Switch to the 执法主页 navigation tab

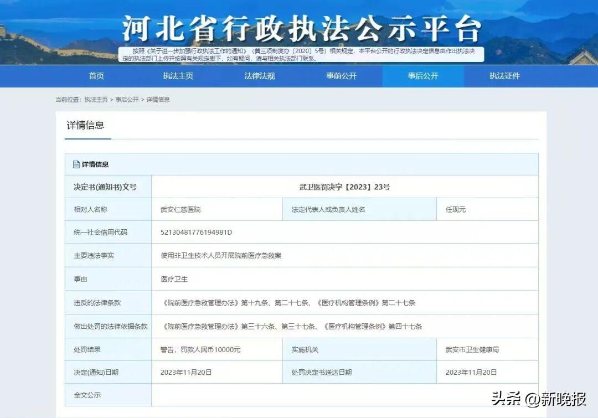(178, 76)
